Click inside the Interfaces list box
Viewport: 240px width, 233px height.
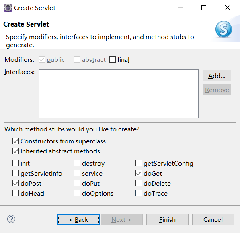pyautogui.click(x=119, y=94)
